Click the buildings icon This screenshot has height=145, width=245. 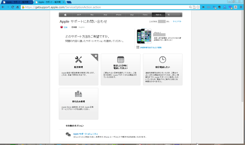[x=78, y=94]
